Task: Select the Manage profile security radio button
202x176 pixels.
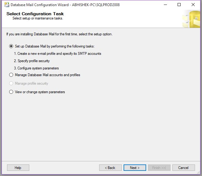Action: (11, 83)
